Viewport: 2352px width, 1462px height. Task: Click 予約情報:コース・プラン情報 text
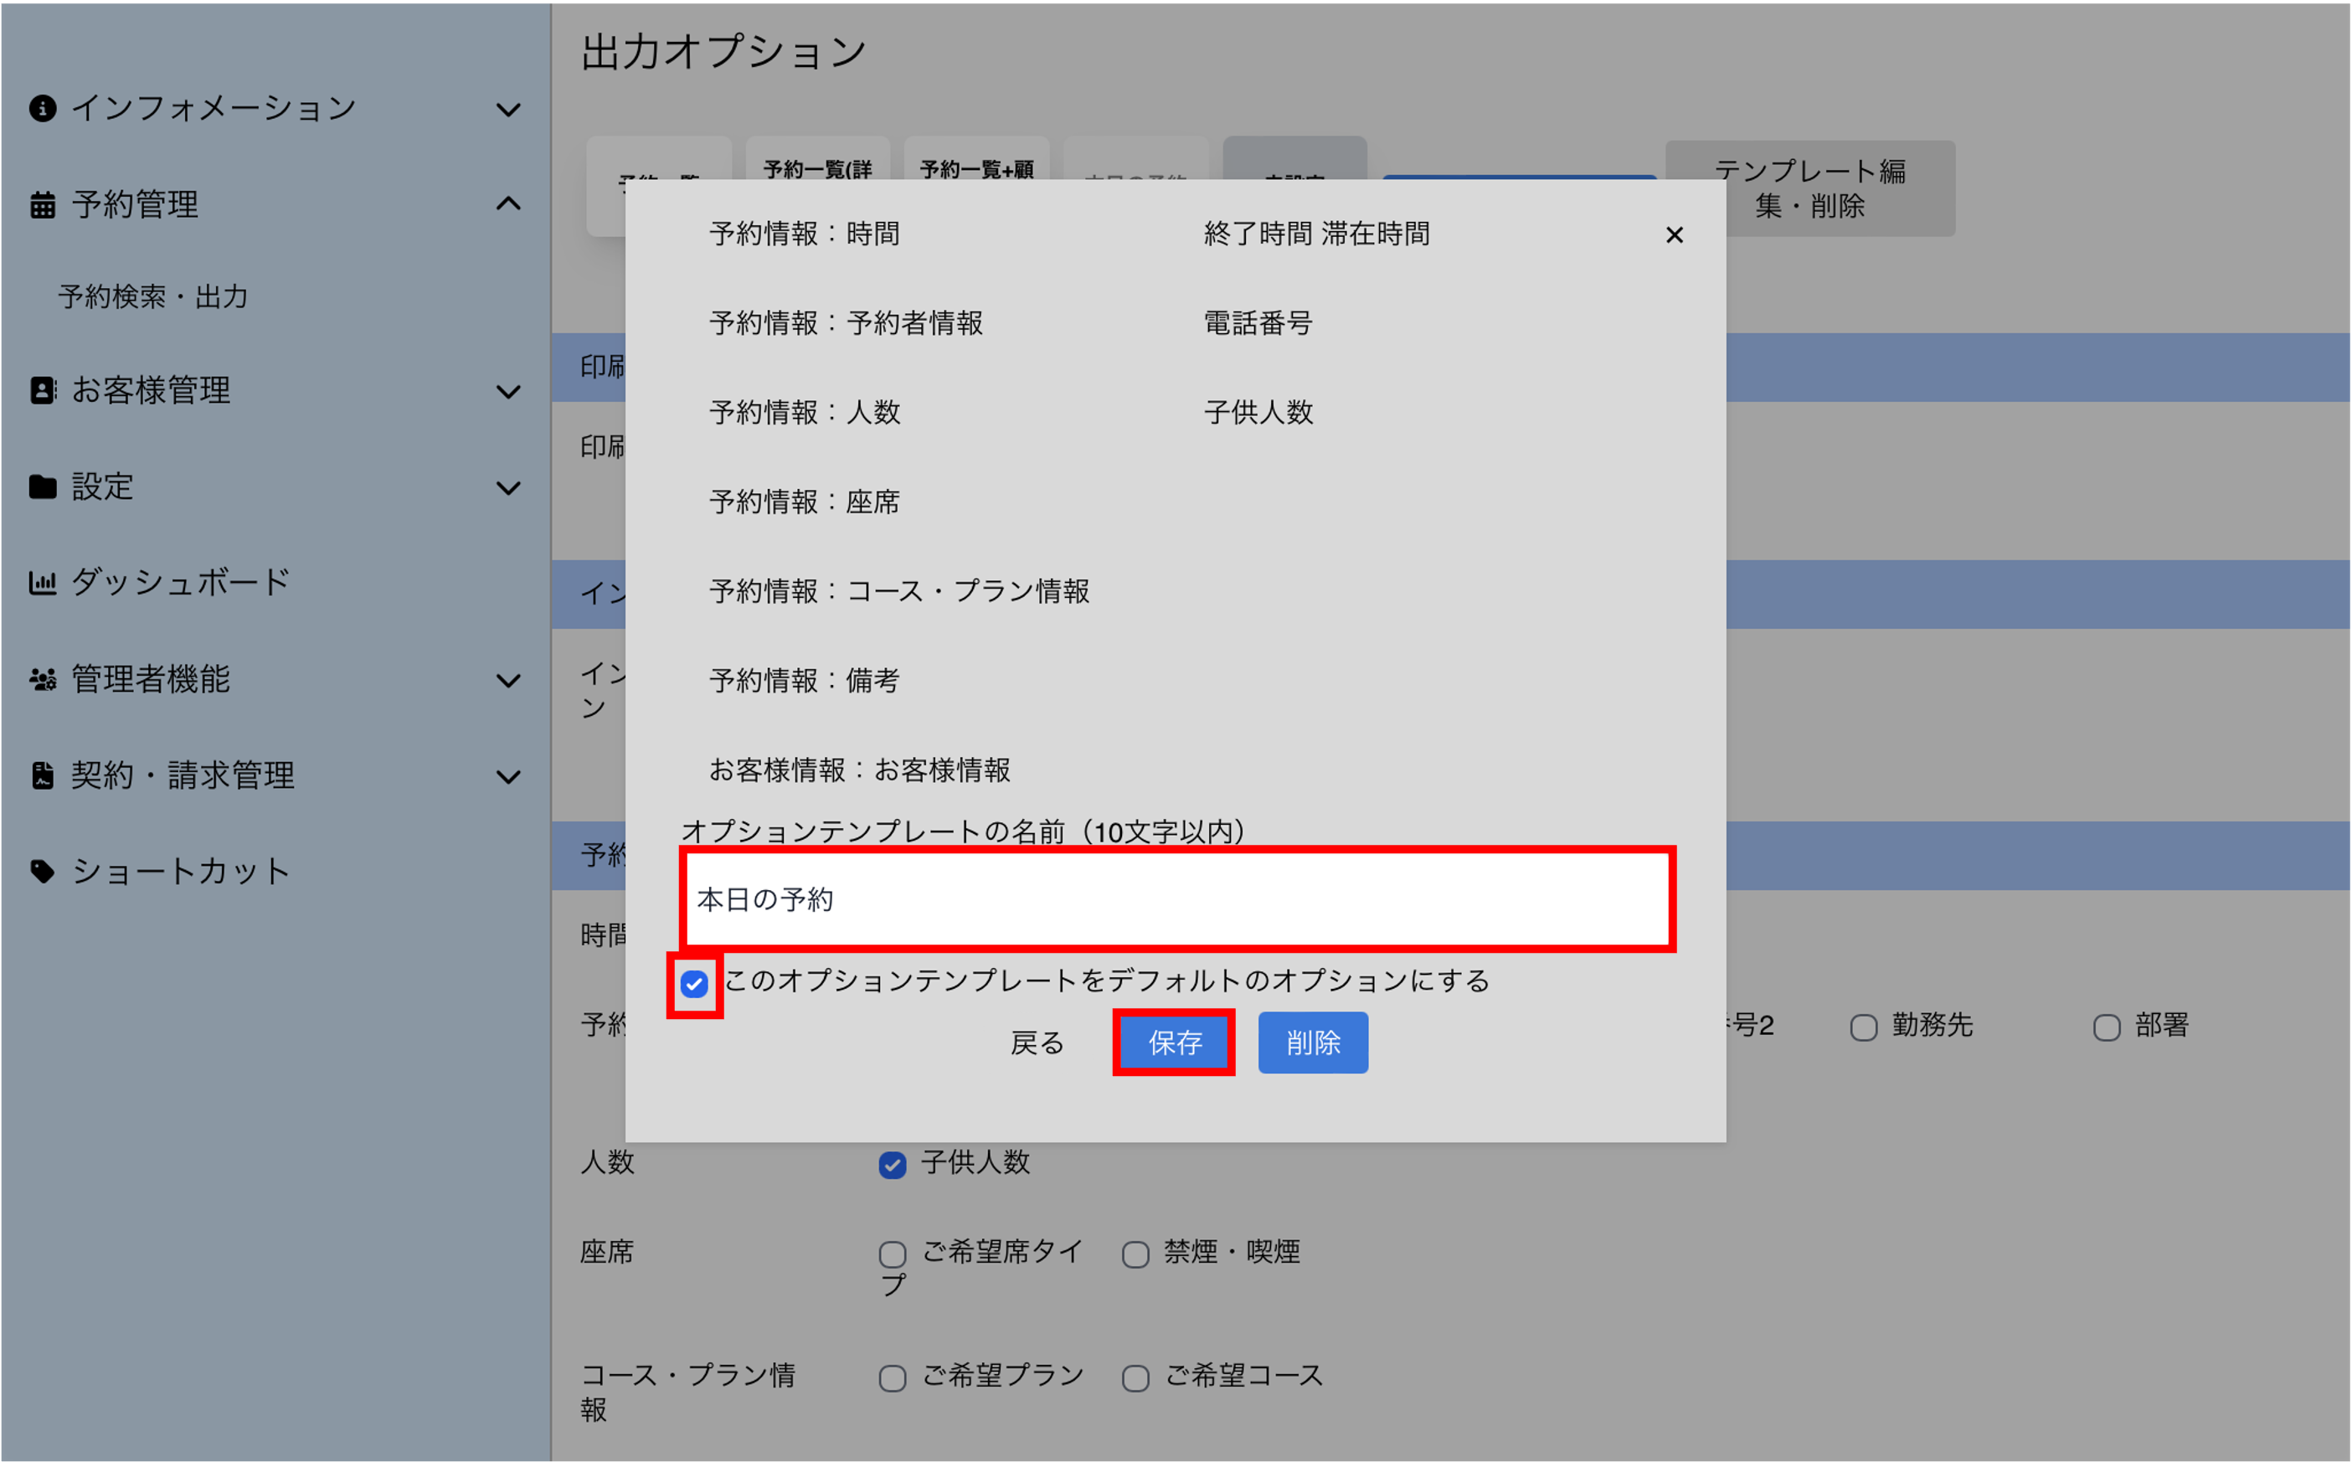point(899,591)
